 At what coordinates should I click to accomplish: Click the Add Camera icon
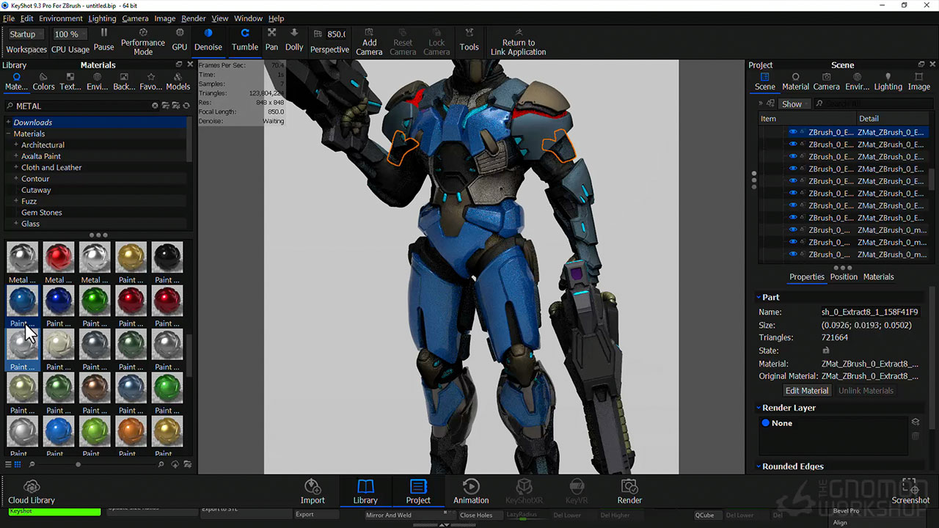[x=369, y=40]
